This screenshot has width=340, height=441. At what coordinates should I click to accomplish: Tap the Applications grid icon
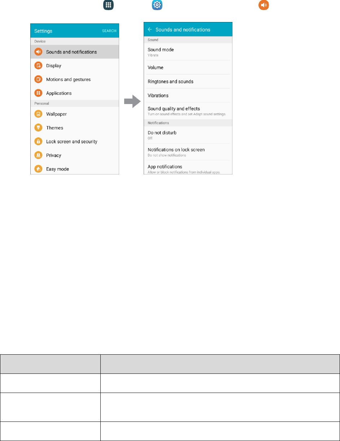(x=38, y=93)
